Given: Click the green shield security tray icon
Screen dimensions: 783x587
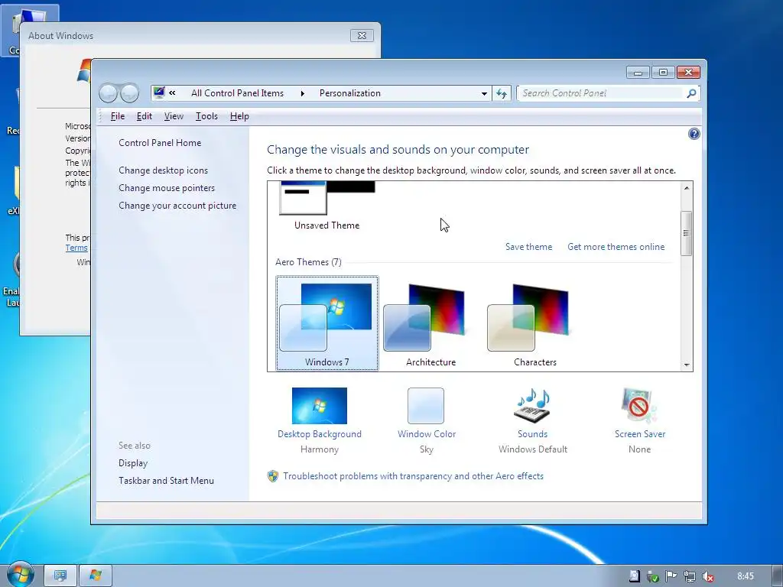Looking at the screenshot, I should click(653, 576).
